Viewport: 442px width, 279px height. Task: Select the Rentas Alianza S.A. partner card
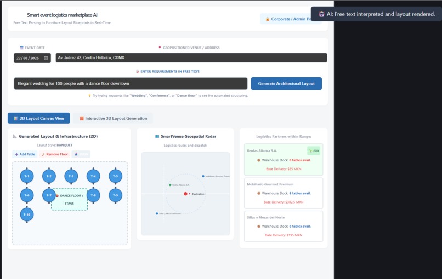coord(284,160)
